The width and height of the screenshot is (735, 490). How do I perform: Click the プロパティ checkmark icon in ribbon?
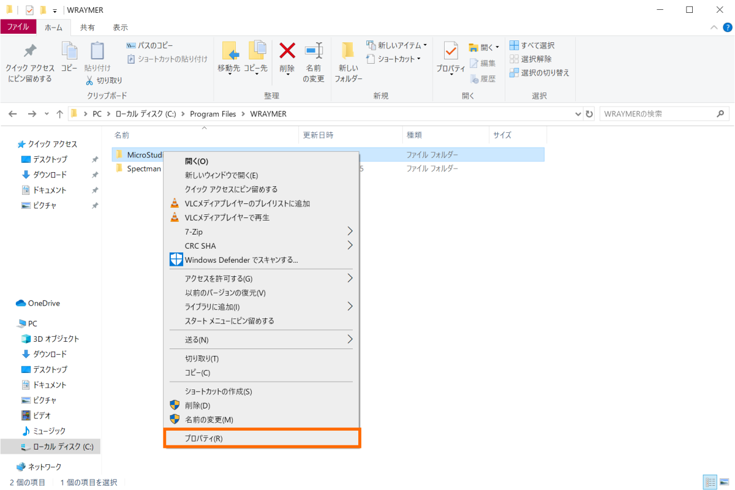(x=451, y=51)
